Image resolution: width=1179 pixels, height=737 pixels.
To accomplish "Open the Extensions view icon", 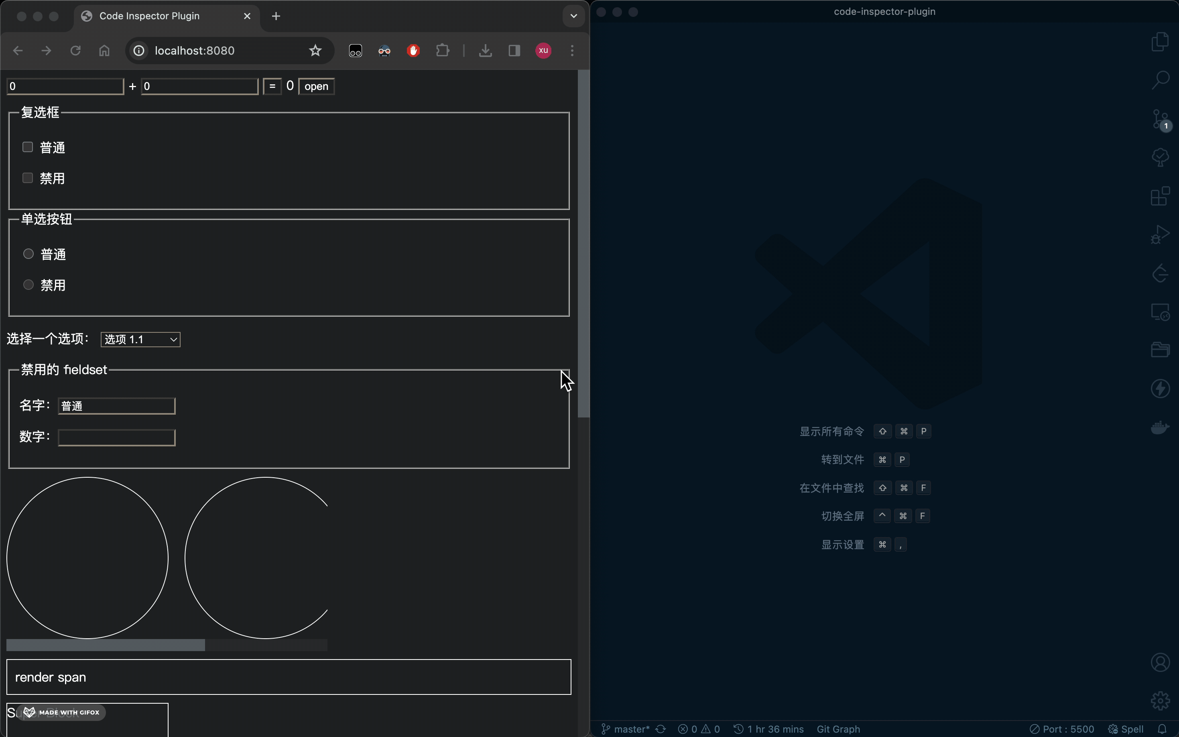I will pyautogui.click(x=1160, y=196).
